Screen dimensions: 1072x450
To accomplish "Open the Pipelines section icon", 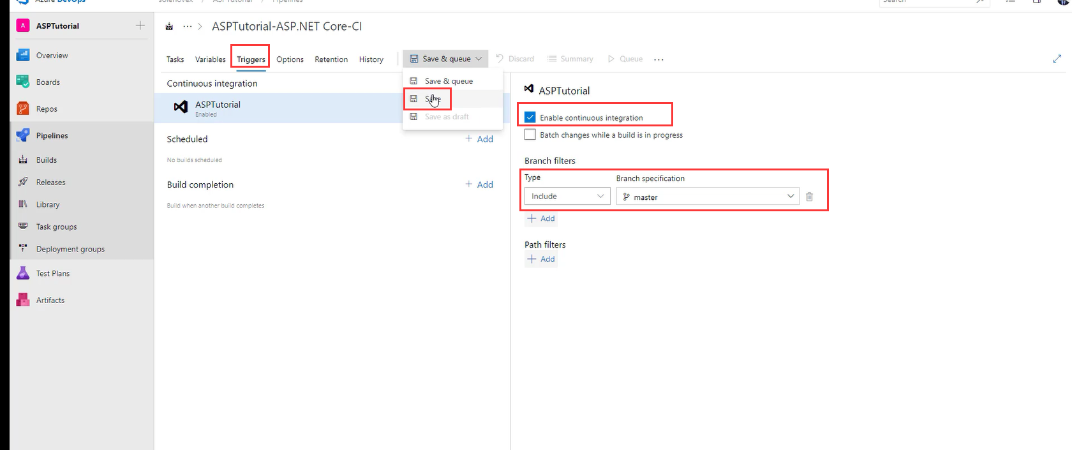I will point(23,135).
